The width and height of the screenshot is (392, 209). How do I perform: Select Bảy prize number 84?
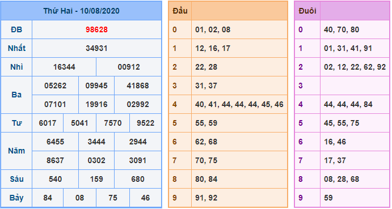(48, 198)
